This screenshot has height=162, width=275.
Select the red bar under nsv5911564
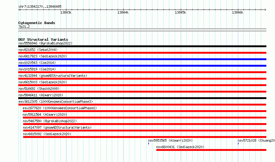(x=145, y=118)
